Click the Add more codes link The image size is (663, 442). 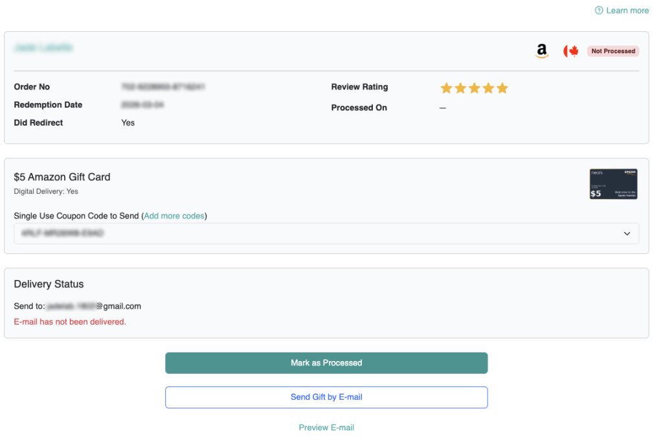pos(174,216)
